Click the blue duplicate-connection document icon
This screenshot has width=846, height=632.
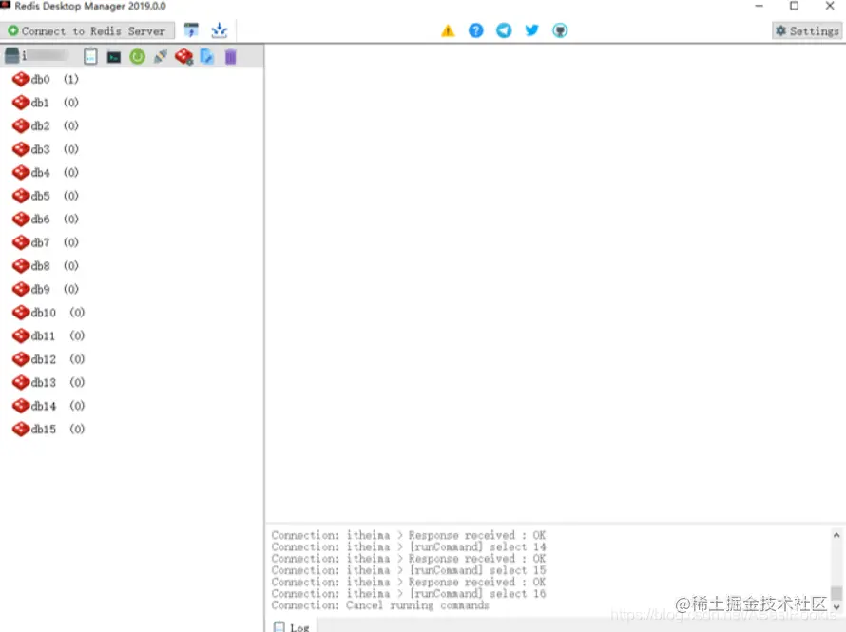tap(207, 56)
